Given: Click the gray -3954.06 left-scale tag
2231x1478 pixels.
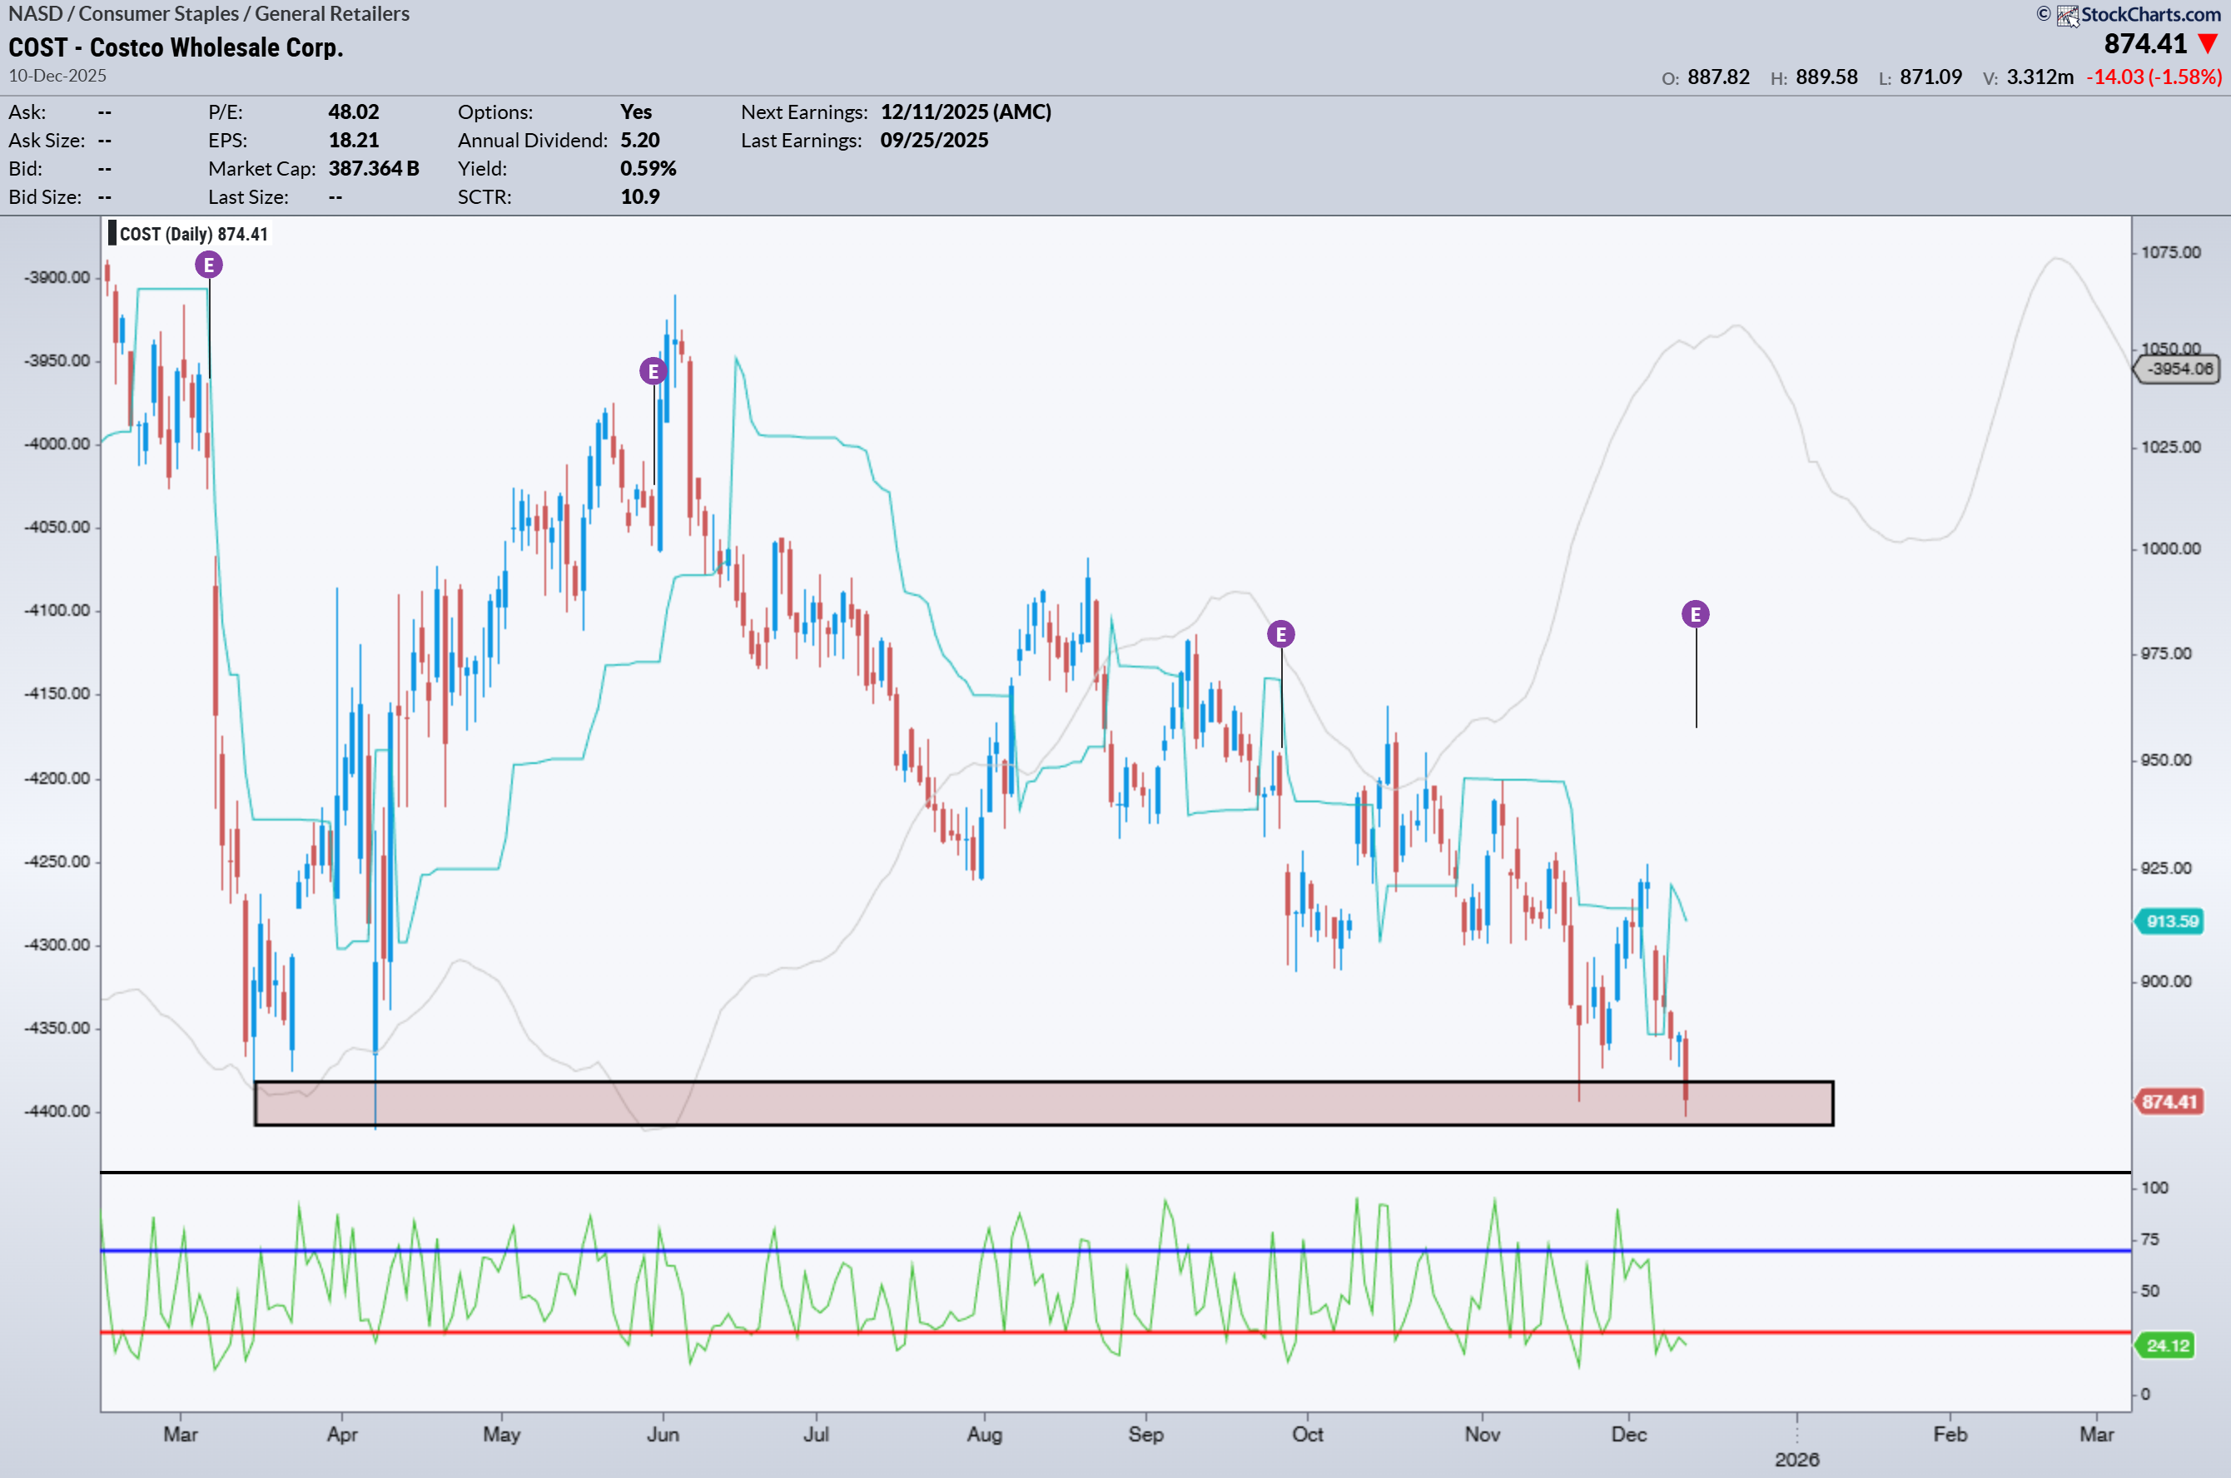Looking at the screenshot, I should [x=2179, y=369].
